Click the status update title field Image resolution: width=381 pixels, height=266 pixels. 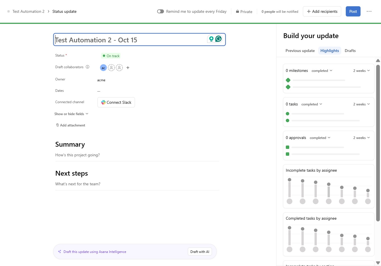(x=140, y=40)
